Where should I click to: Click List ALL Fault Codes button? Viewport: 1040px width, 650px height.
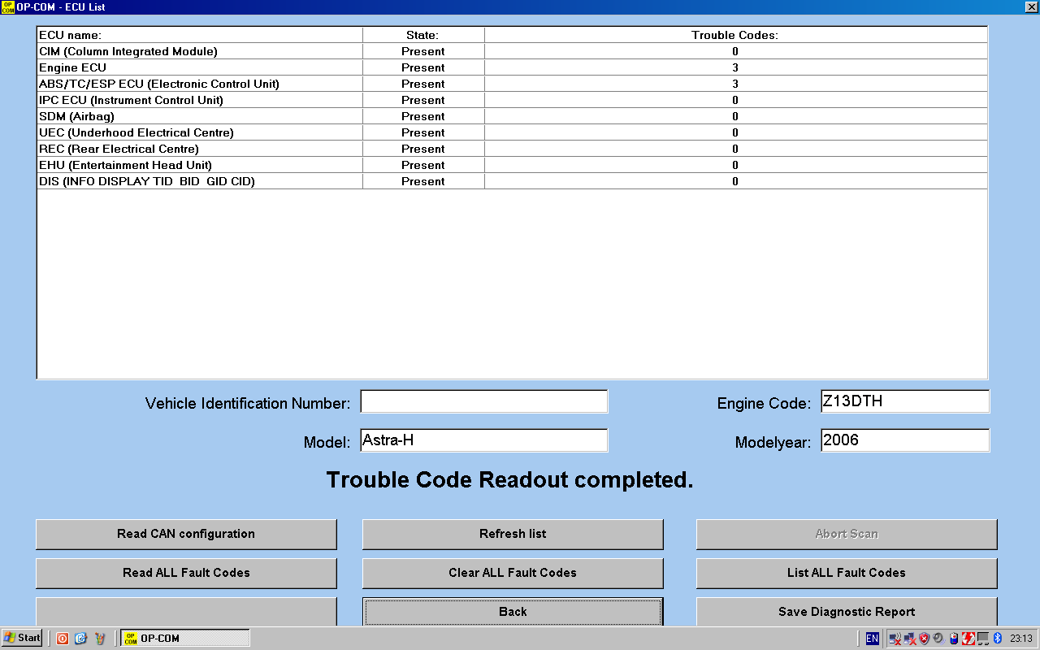click(847, 573)
